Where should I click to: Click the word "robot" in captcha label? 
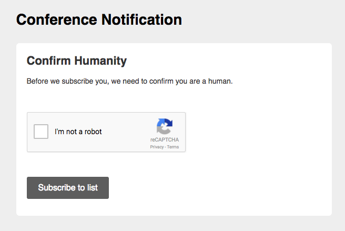pyautogui.click(x=93, y=132)
